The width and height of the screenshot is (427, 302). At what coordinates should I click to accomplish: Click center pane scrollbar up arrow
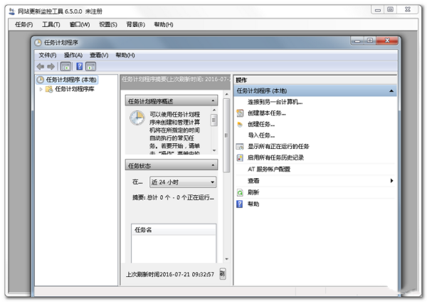[226, 94]
